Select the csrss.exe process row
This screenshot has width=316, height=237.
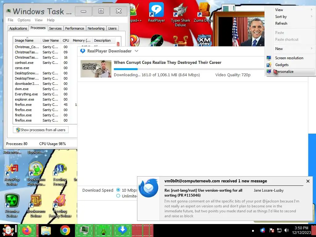click(45, 68)
